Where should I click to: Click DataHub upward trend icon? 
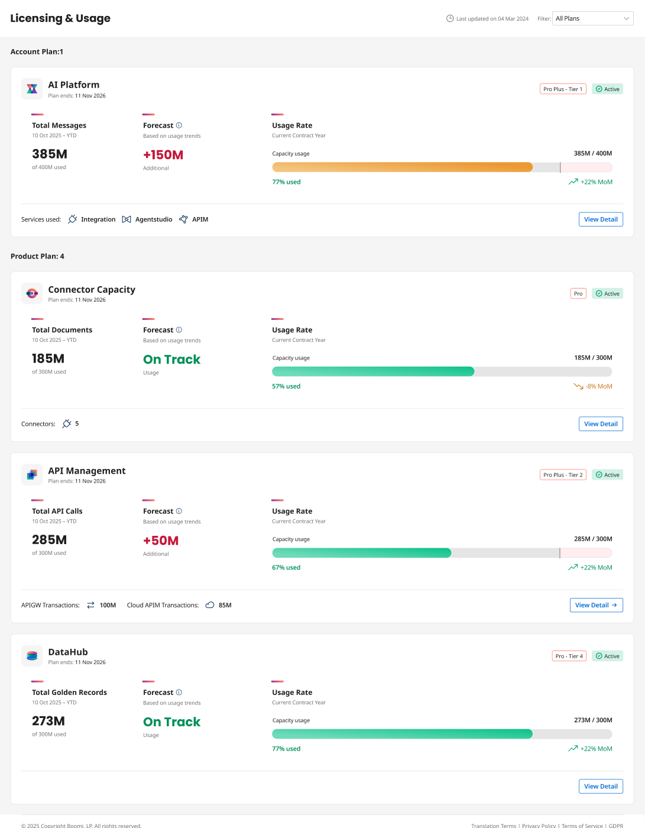(x=573, y=749)
